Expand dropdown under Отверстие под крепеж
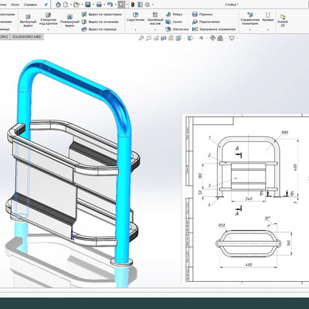Image resolution: width=309 pixels, height=309 pixels. [48, 29]
